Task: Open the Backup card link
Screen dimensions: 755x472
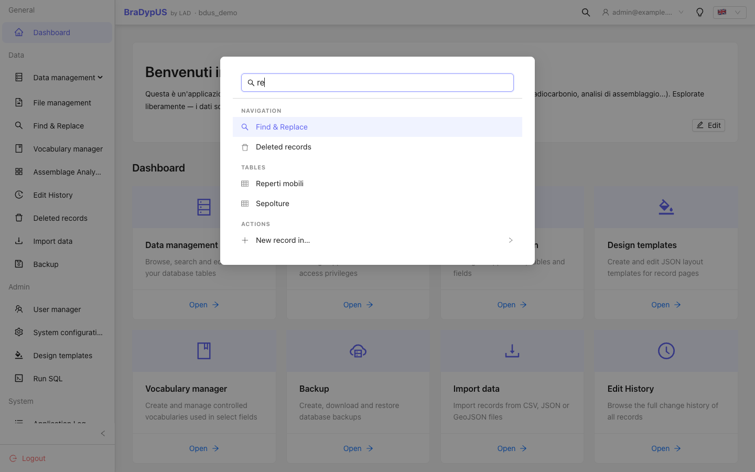Action: pyautogui.click(x=358, y=448)
